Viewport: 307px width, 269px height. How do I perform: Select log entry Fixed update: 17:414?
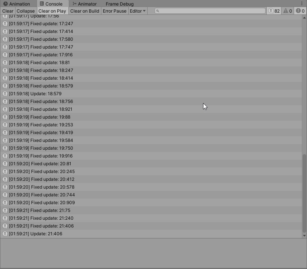[151, 31]
